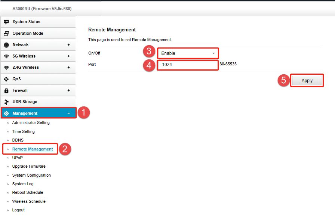Click the Port number input field
335x217 pixels.
pos(187,65)
